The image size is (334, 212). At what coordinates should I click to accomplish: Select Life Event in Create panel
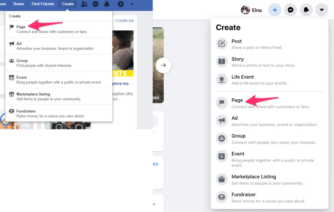[269, 80]
